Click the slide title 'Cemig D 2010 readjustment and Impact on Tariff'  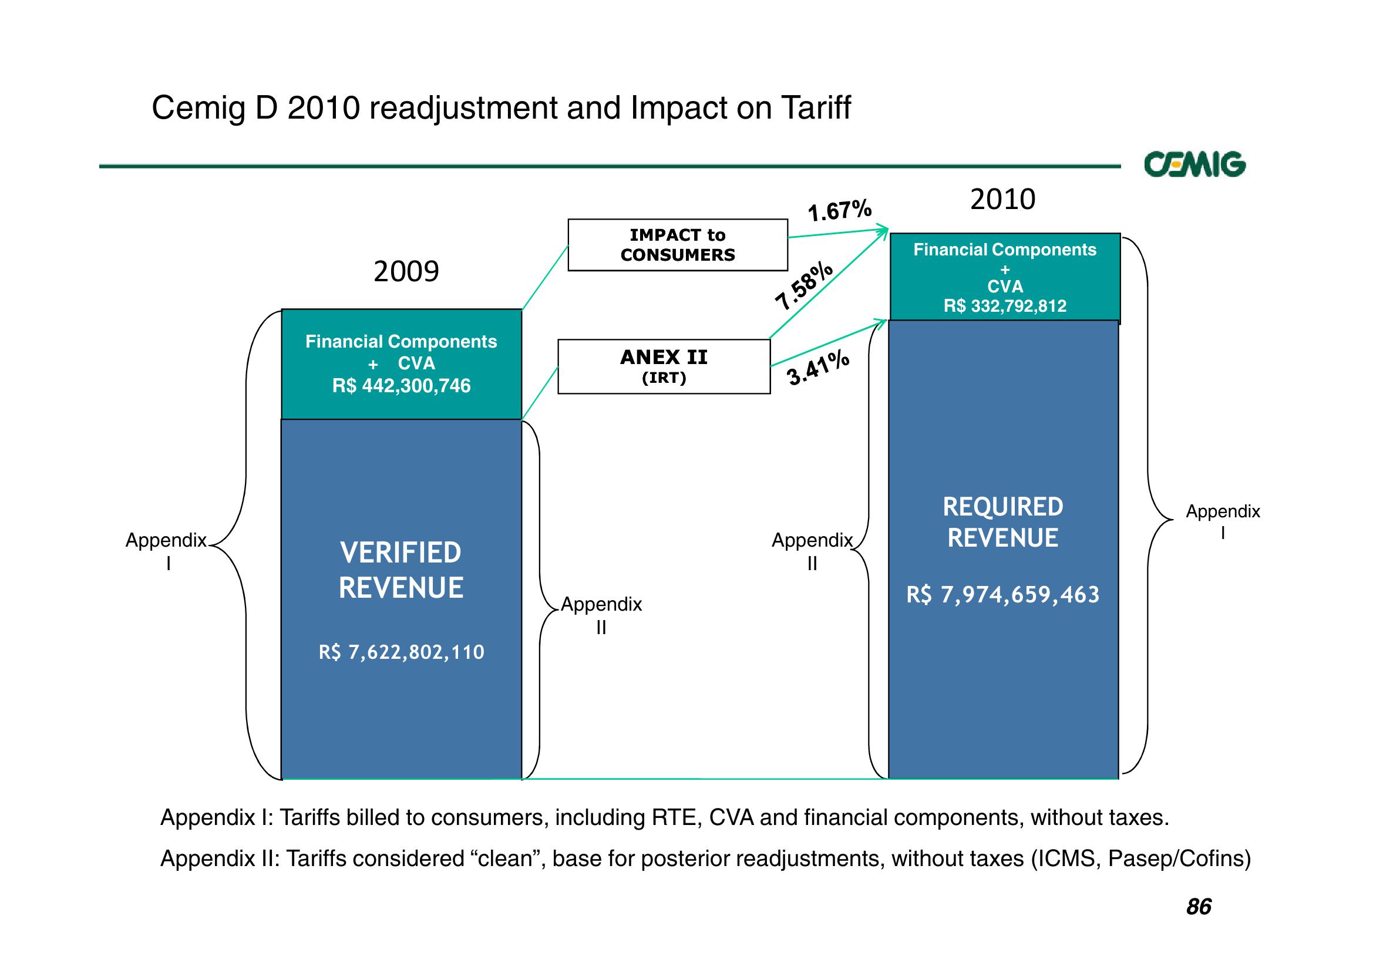click(501, 108)
